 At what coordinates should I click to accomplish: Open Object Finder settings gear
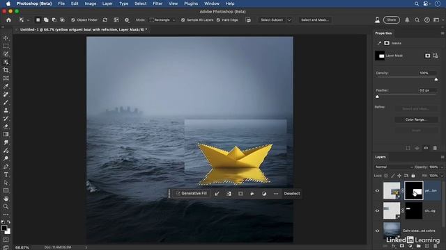point(127,20)
